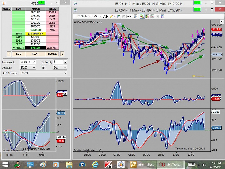
Task: Click the zoom-in magnifier with plus
Action: point(118,16)
